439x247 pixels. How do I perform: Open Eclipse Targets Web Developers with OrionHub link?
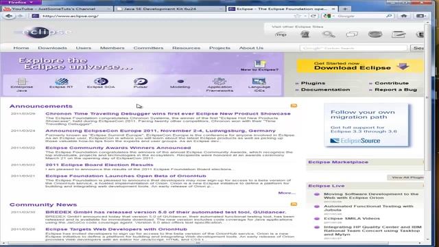click(116, 229)
